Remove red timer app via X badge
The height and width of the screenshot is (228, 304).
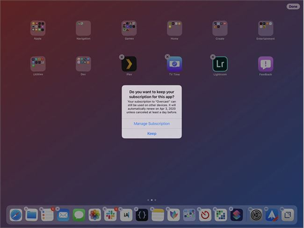click(199, 209)
